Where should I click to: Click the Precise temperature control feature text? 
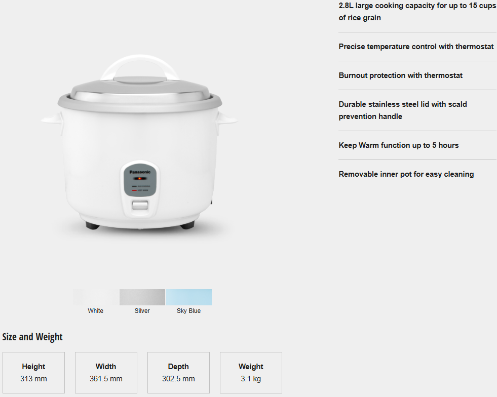(416, 47)
